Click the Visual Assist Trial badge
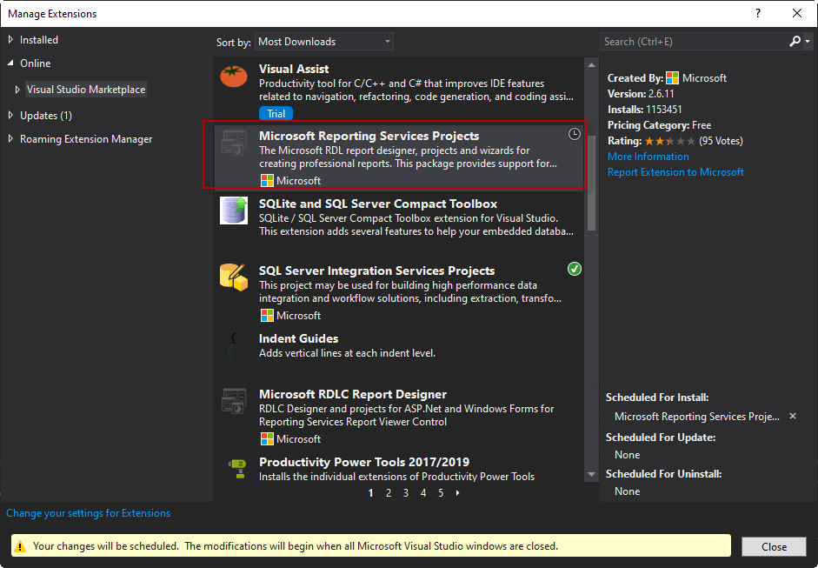This screenshot has width=818, height=568. click(276, 114)
